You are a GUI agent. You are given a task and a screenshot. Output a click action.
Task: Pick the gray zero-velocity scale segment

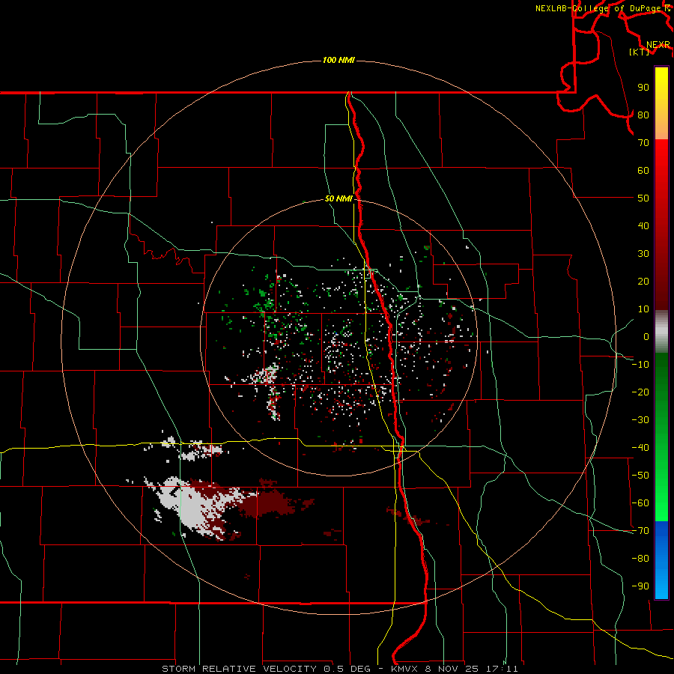[661, 332]
